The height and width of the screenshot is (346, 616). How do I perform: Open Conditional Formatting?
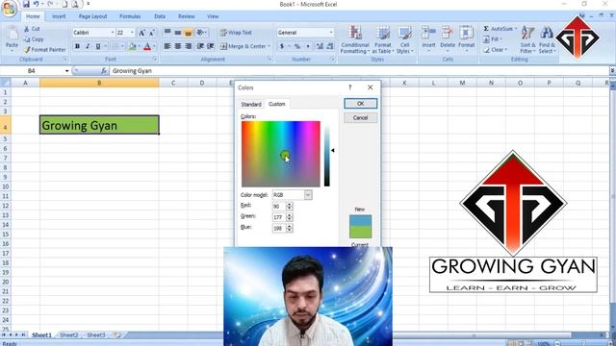point(355,40)
